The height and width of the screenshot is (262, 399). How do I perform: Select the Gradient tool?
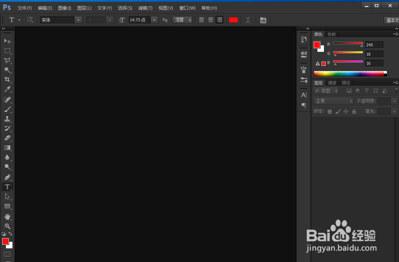click(x=7, y=148)
